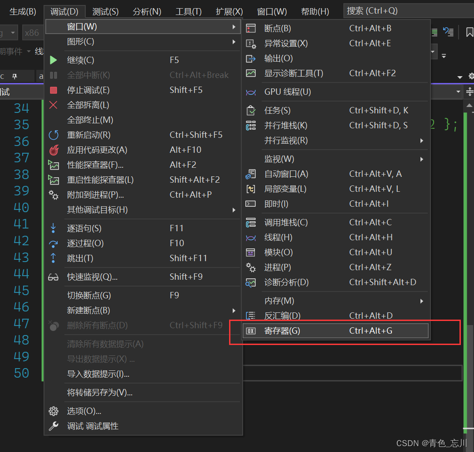Click the Immediate (即时) window icon
Screen dimensions: 474x452
250,204
